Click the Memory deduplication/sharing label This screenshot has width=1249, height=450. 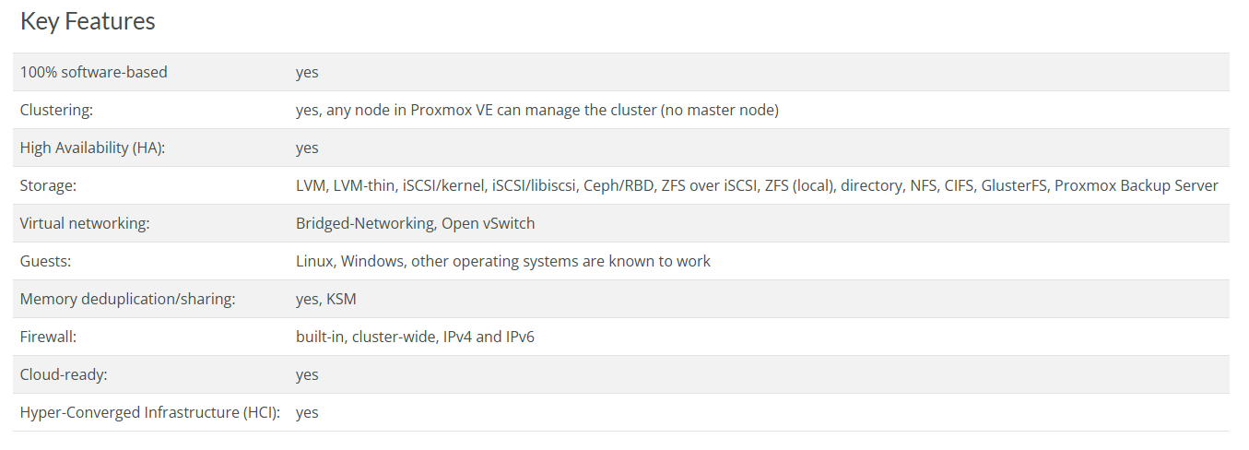(x=127, y=299)
